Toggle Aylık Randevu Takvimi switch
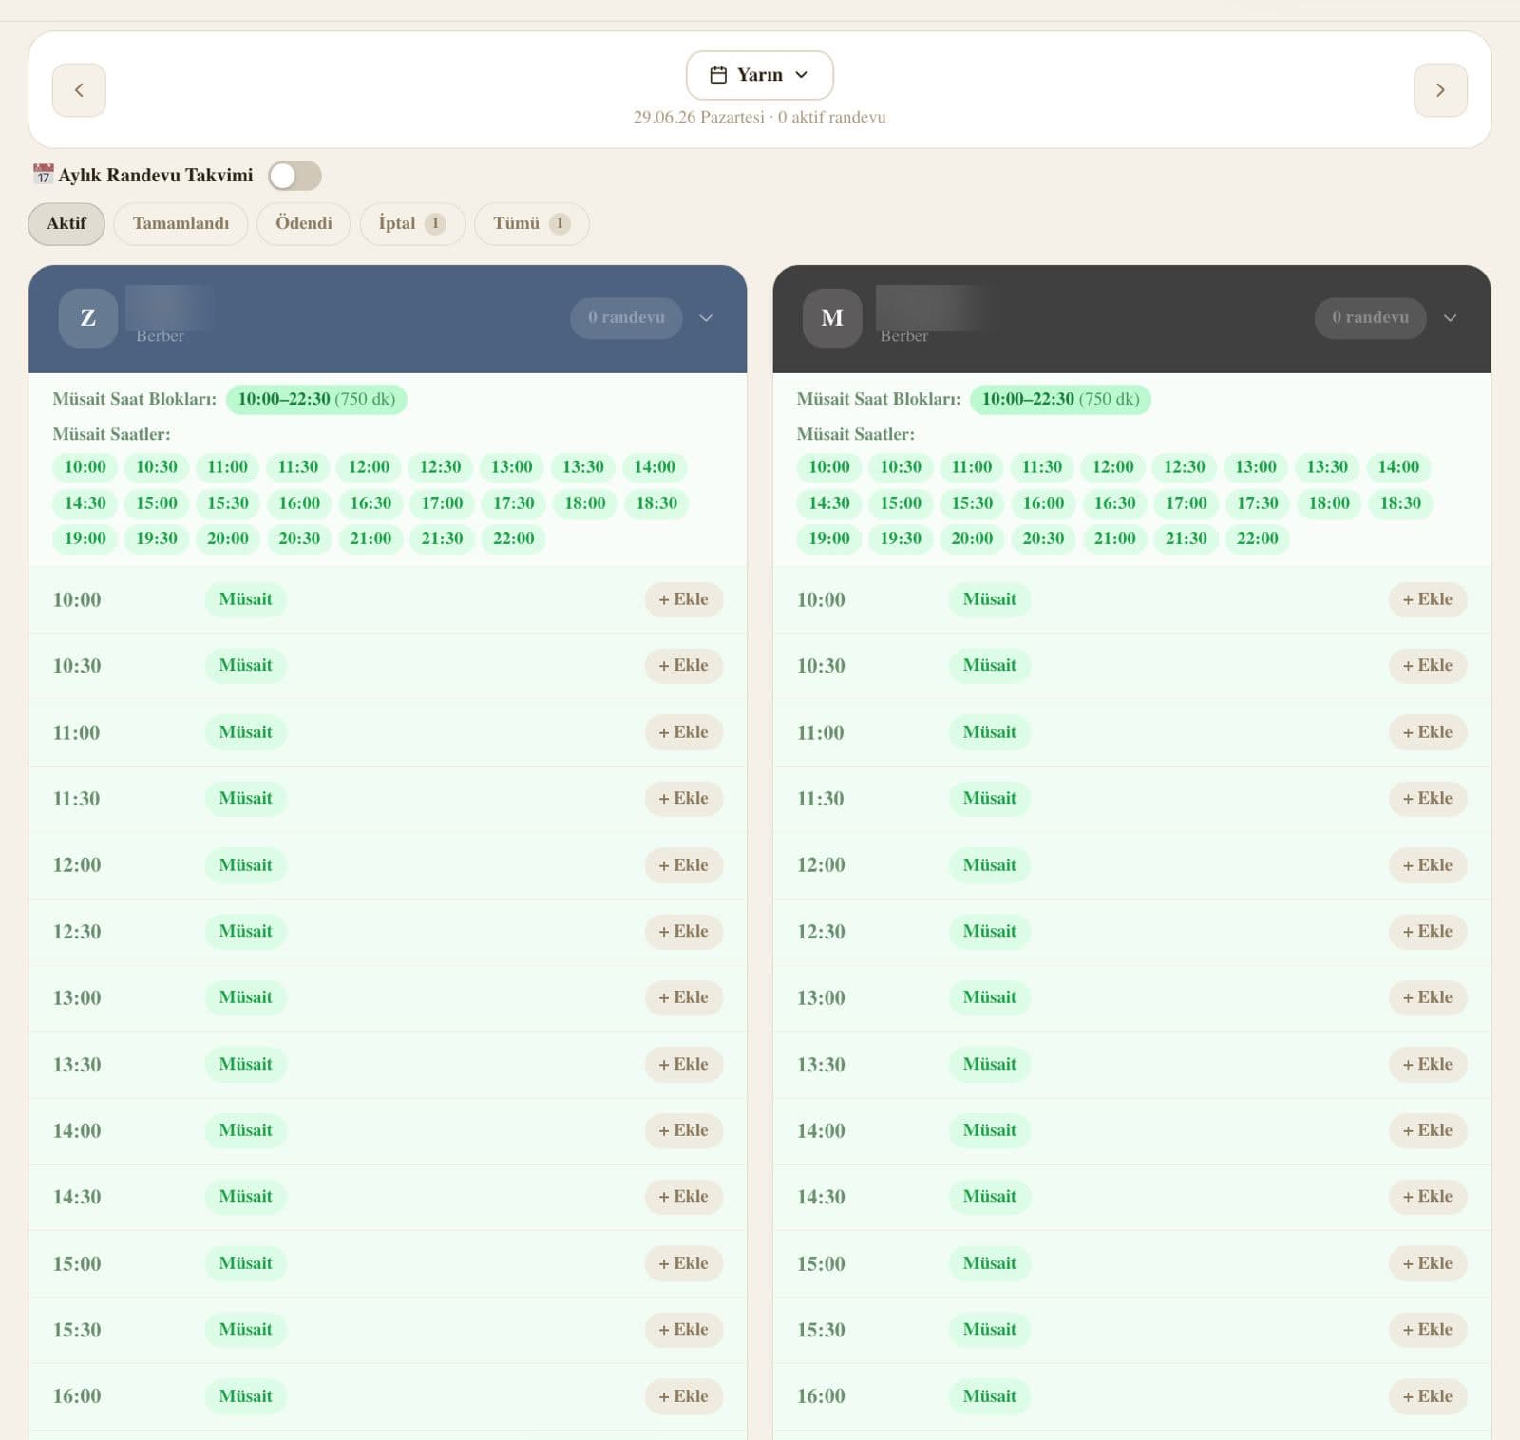The height and width of the screenshot is (1440, 1520). tap(294, 176)
